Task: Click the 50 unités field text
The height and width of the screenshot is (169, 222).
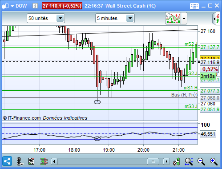Action: point(38,18)
